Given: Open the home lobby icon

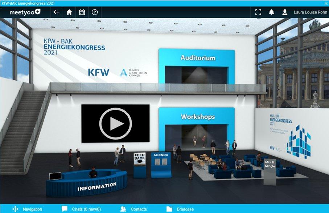Looking at the screenshot, I should coord(69,12).
